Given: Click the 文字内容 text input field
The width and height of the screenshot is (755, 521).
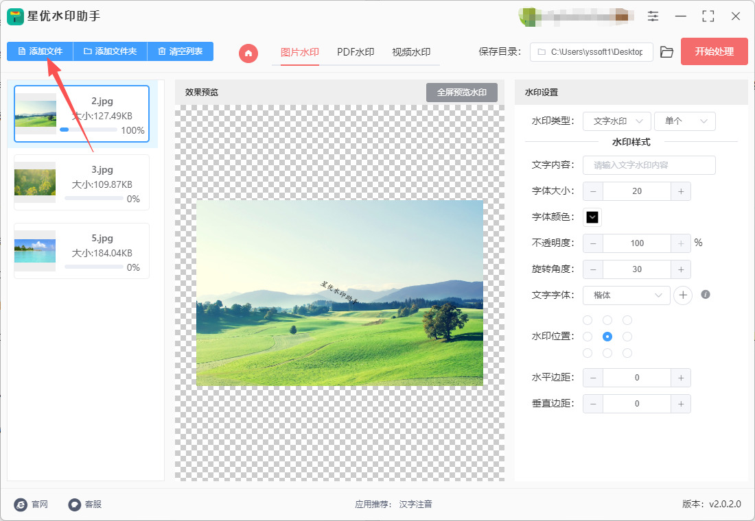Looking at the screenshot, I should click(649, 165).
